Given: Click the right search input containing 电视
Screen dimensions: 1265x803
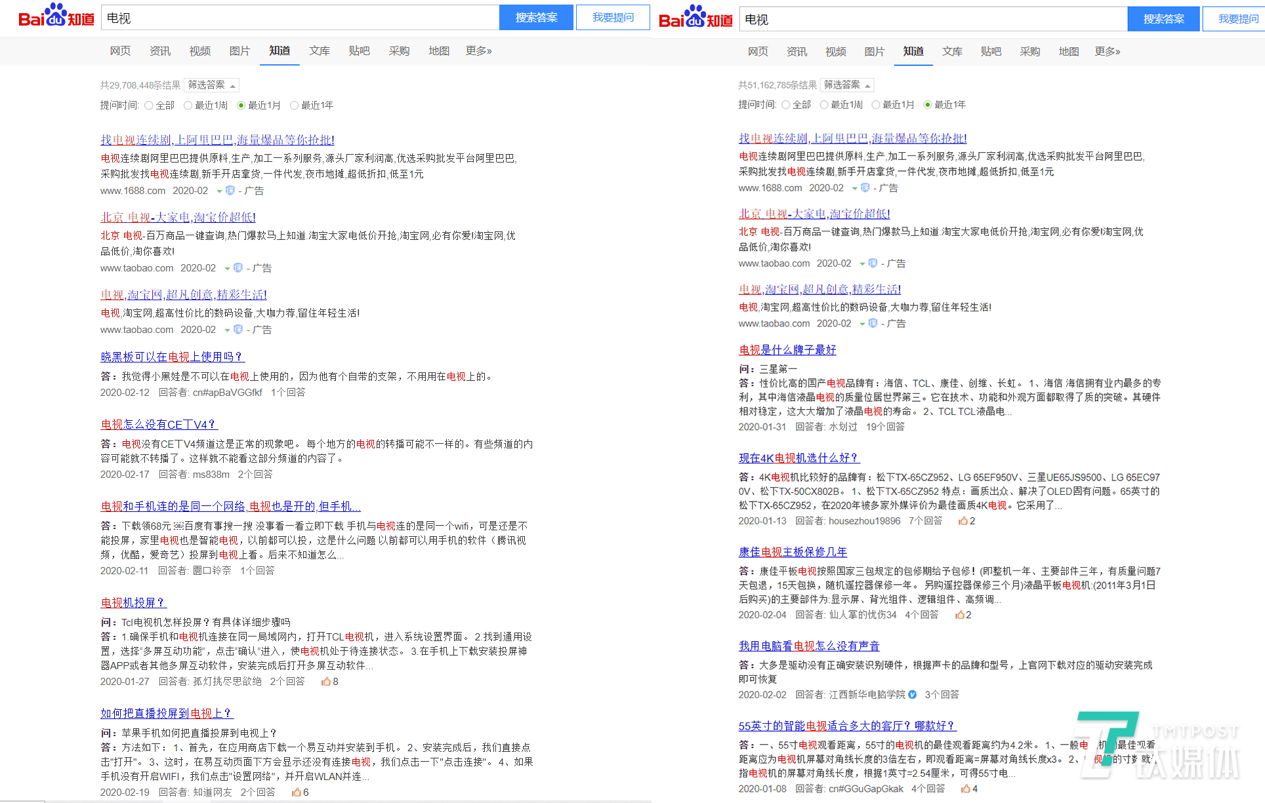Looking at the screenshot, I should click(x=932, y=20).
